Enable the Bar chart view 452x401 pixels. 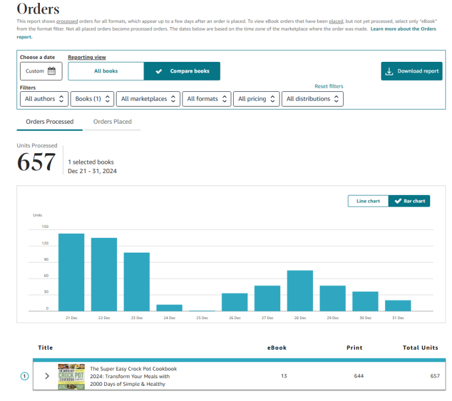click(x=410, y=201)
